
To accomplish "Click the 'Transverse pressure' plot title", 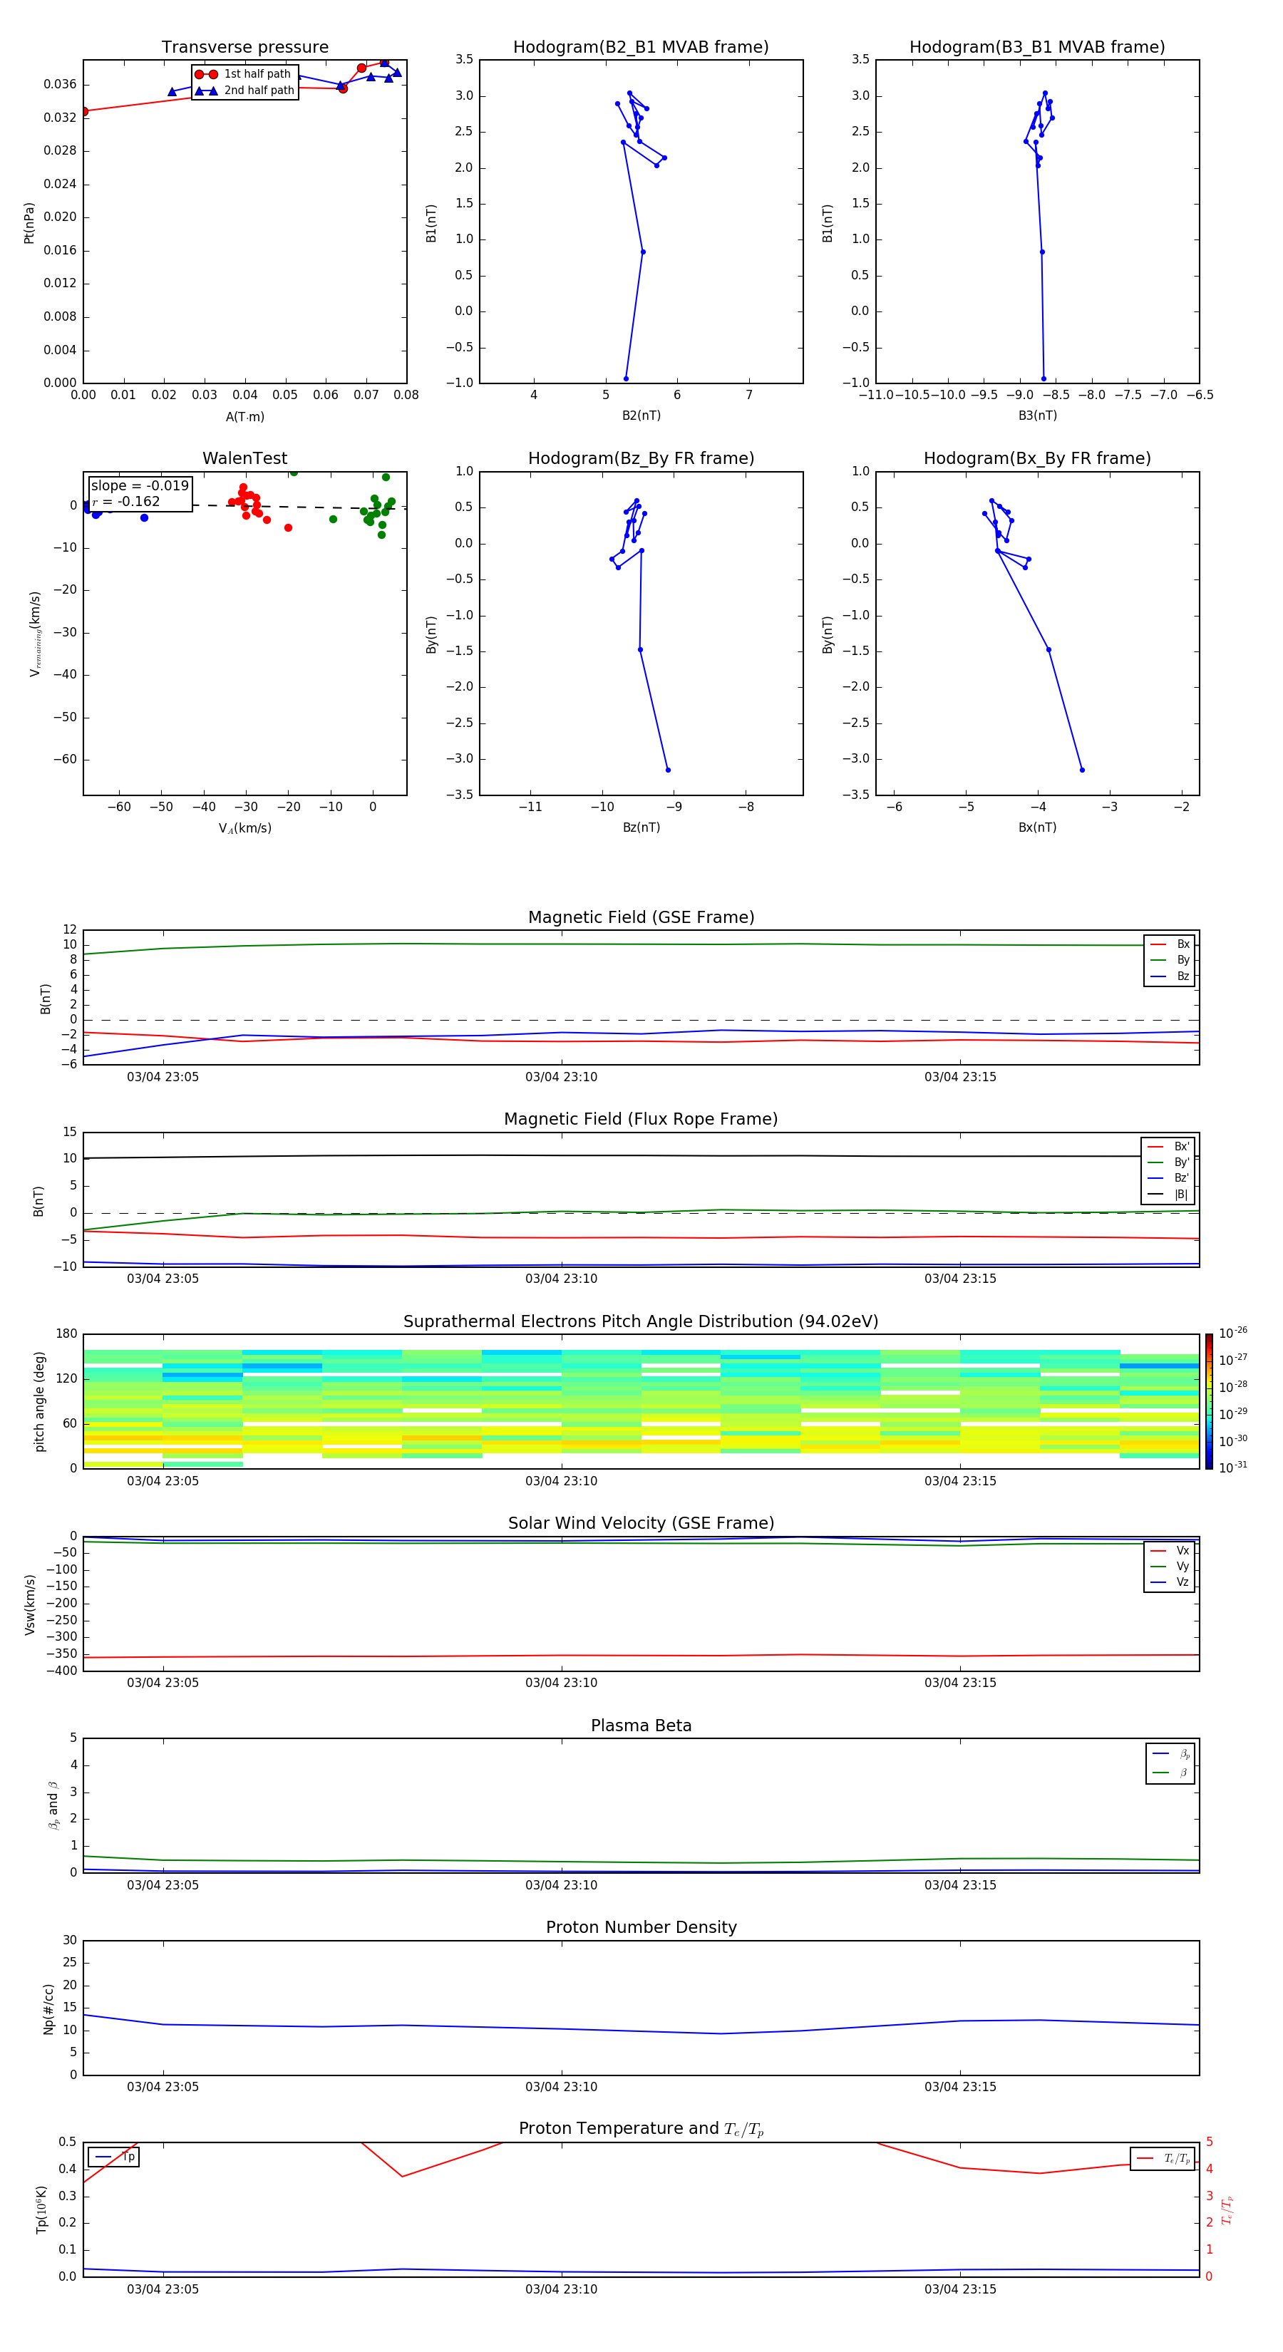I will [244, 48].
